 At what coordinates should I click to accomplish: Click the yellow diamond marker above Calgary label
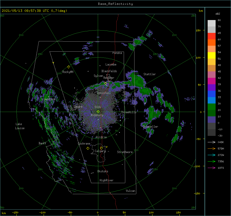coord(101,148)
